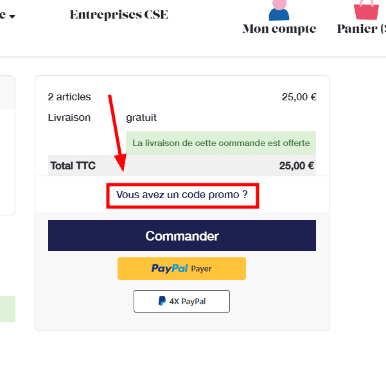This screenshot has height=384, width=386.
Task: Click the "Payer" text on yellow button
Action: (201, 269)
